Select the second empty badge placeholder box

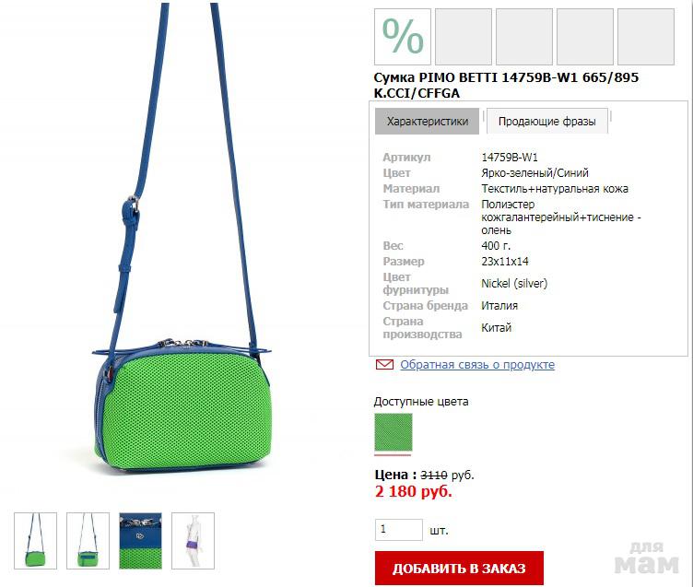[524, 37]
